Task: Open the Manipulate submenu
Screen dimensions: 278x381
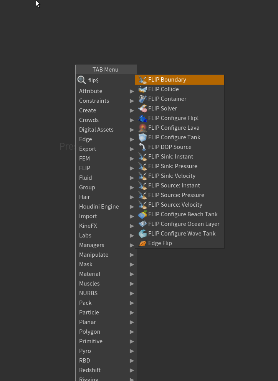Action: 106,255
